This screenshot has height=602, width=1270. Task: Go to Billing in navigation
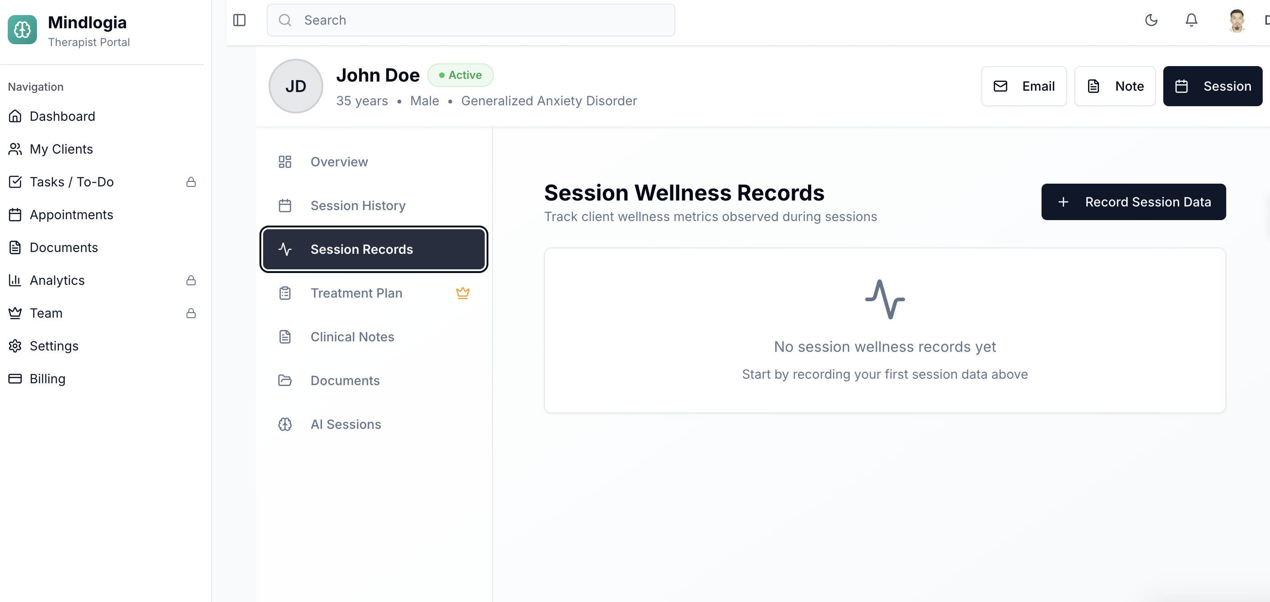[47, 379]
